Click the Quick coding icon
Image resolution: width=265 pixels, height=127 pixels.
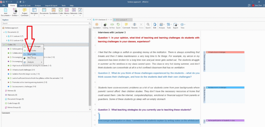[x=118, y=25]
